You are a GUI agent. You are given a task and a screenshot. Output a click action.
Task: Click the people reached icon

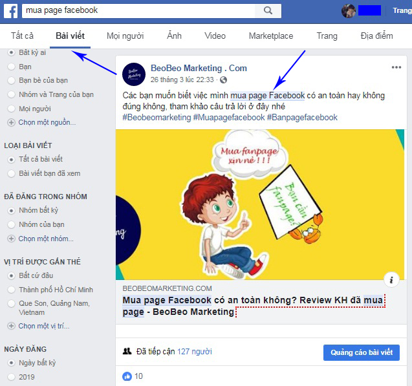click(127, 351)
